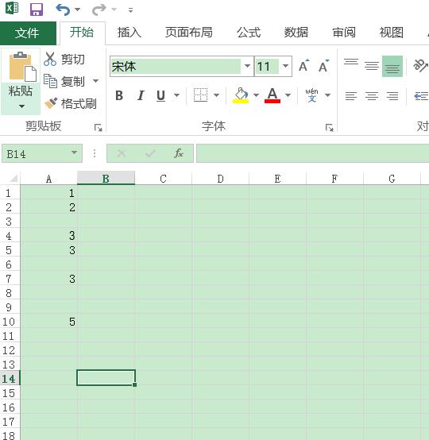Image resolution: width=429 pixels, height=440 pixels.
Task: Confirm entry with the checkmark icon
Action: pos(150,153)
